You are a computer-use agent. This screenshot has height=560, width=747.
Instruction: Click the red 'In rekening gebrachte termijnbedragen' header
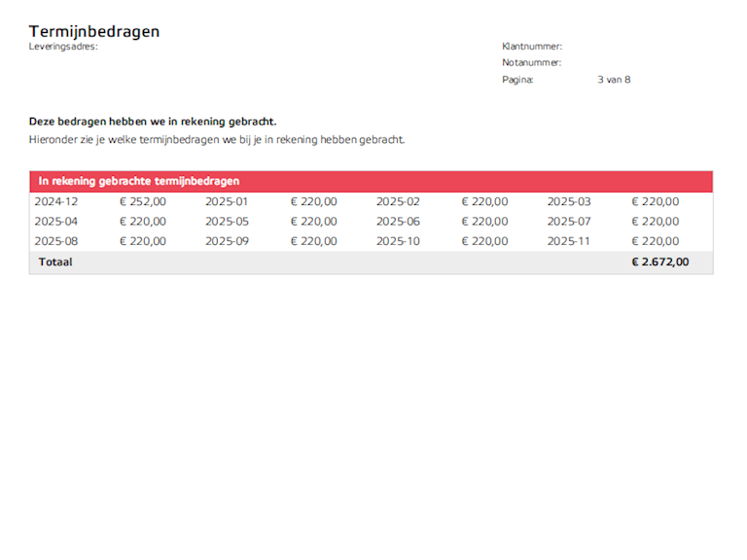coord(139,182)
